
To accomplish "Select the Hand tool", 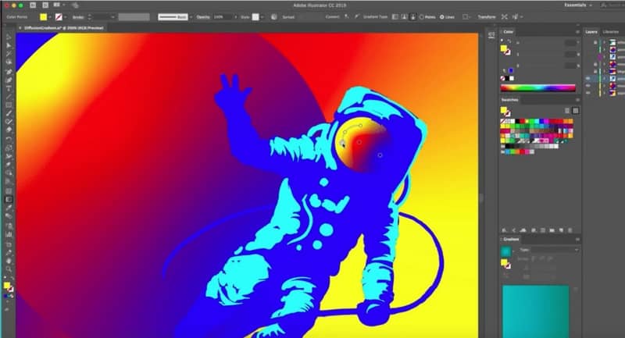I will click(x=9, y=261).
